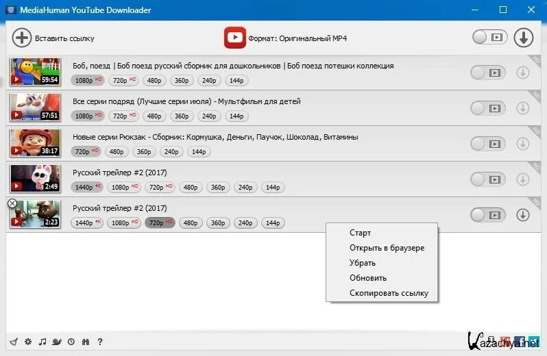Select 240p for the 2:23 trailer

point(245,222)
